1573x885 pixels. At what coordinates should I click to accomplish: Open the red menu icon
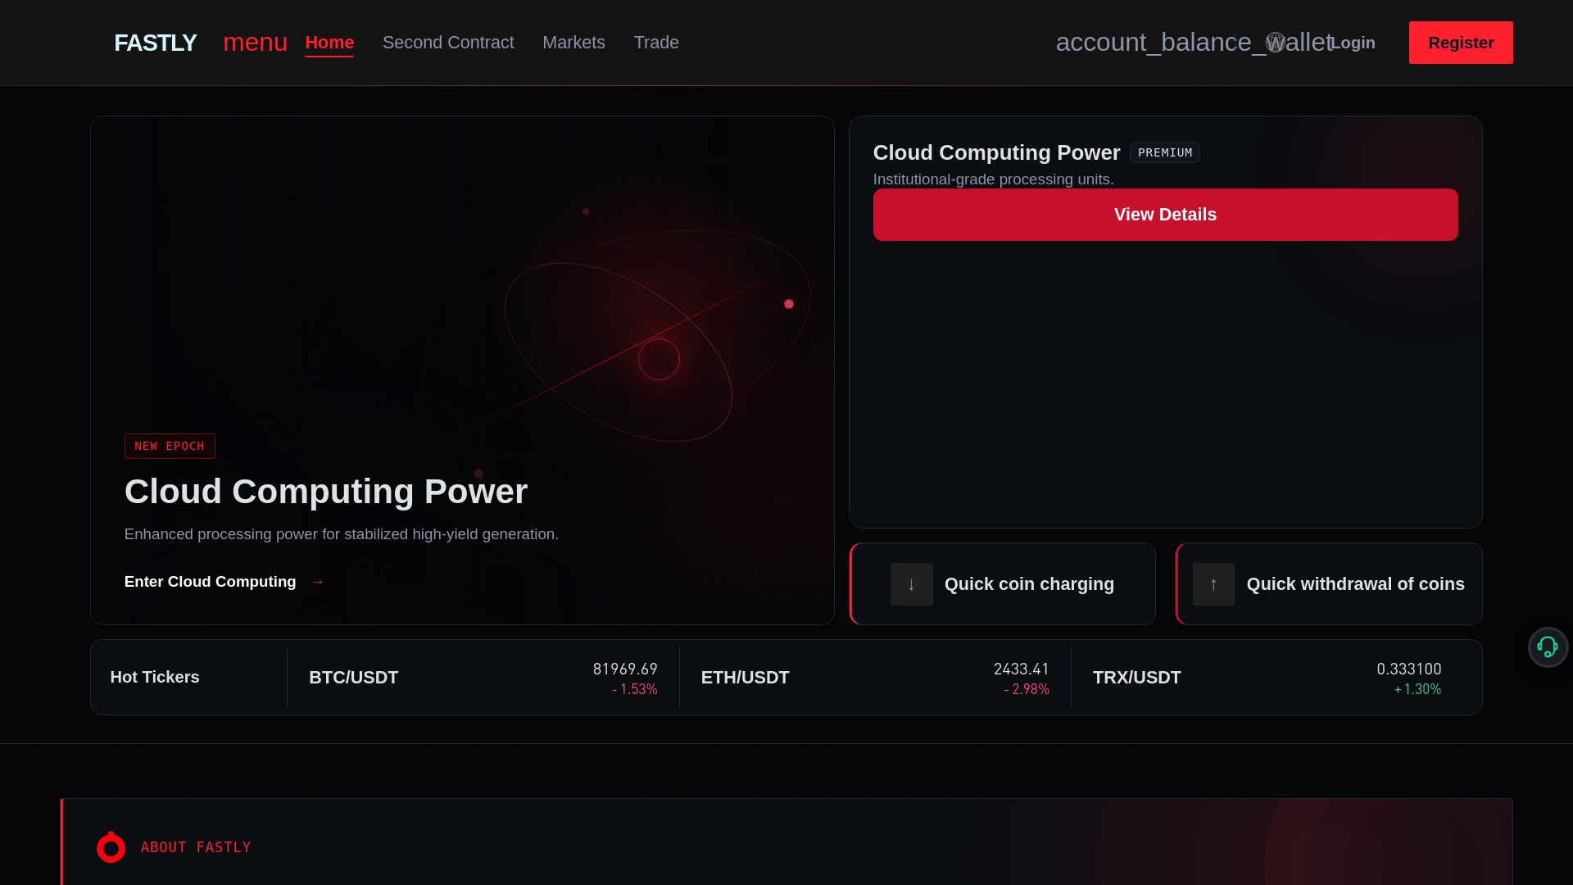point(255,43)
